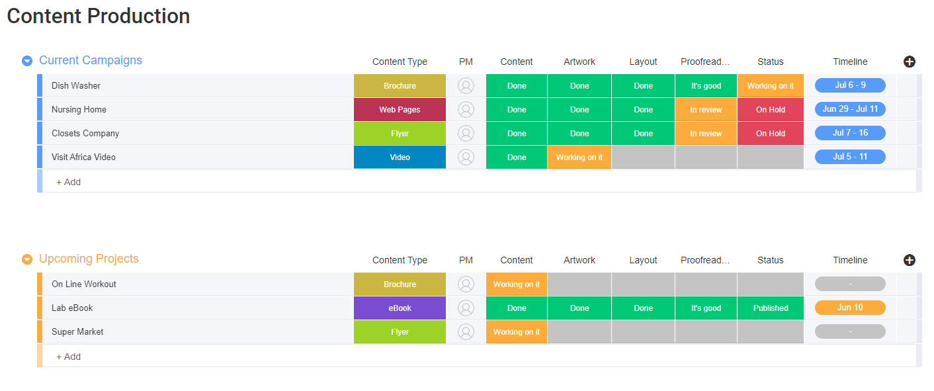The image size is (934, 391).
Task: Collapse the Current Campaigns group
Action: click(x=27, y=60)
